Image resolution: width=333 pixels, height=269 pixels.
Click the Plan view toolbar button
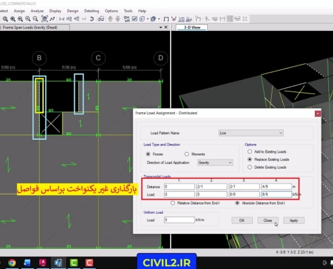69,19
